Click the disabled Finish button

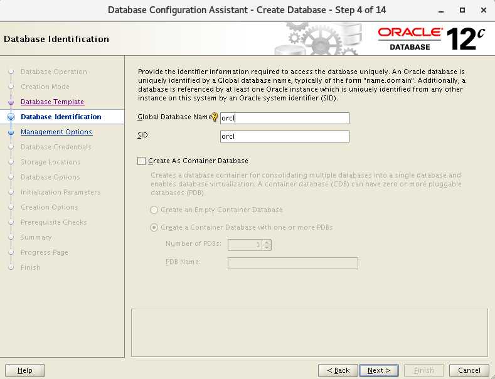coord(424,370)
